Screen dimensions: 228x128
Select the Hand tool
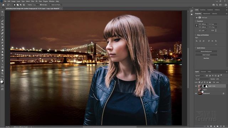2,70
